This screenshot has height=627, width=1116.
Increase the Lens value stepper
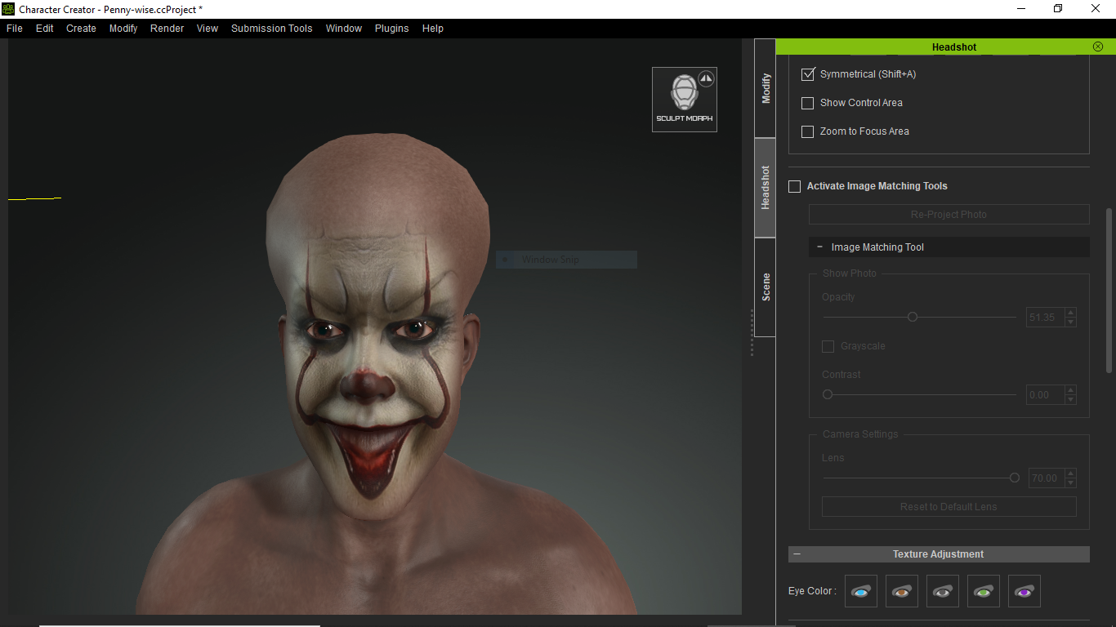click(1071, 474)
